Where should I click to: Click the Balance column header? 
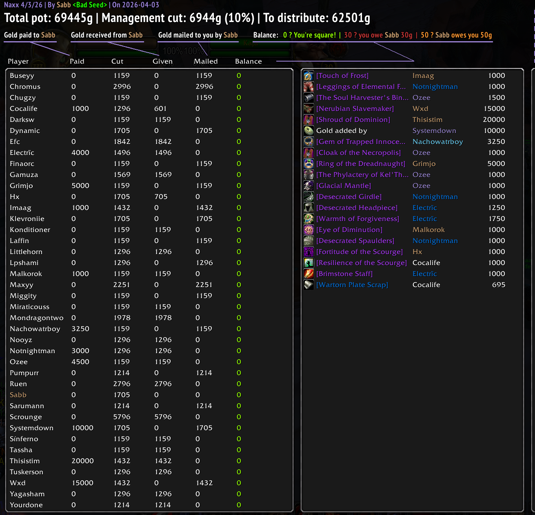coord(249,61)
